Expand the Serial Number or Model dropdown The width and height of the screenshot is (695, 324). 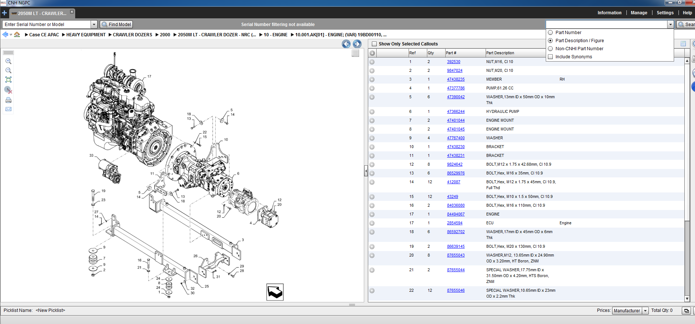[94, 25]
